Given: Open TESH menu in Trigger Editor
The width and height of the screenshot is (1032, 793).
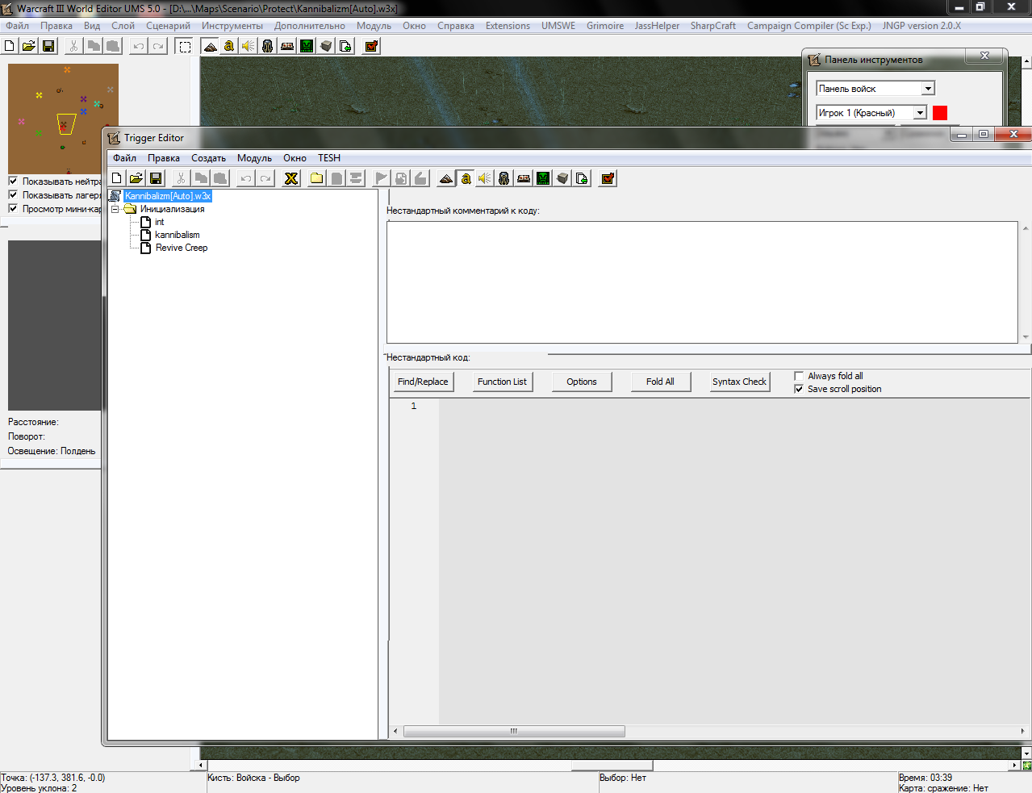Looking at the screenshot, I should coord(329,158).
